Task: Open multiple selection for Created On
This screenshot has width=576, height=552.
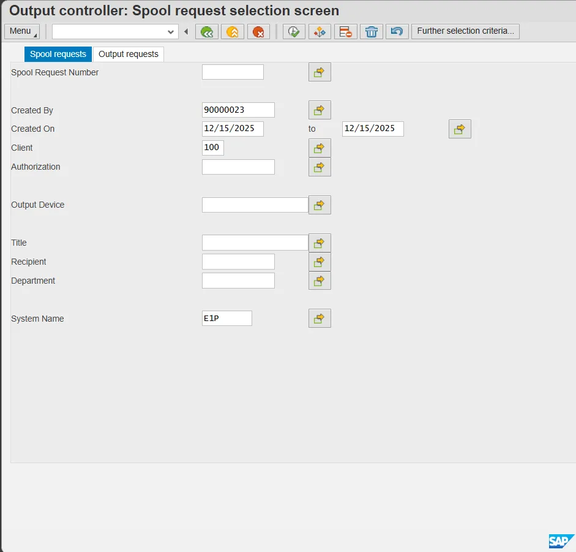Action: click(460, 129)
